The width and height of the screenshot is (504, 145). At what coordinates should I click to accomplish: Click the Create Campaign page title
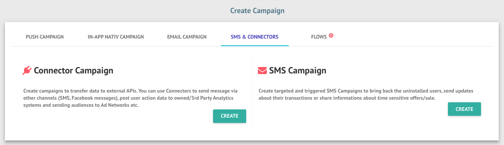pyautogui.click(x=257, y=11)
